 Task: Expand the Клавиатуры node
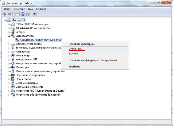coord(9,52)
